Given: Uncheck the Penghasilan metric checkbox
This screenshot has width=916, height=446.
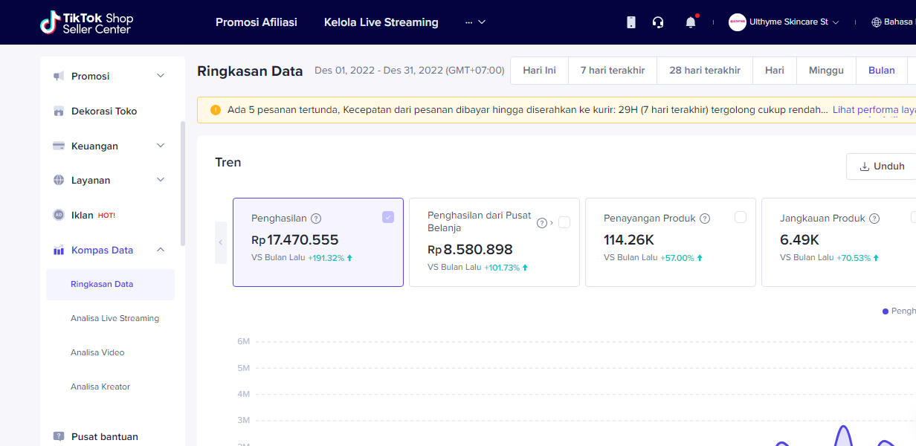Looking at the screenshot, I should point(388,217).
